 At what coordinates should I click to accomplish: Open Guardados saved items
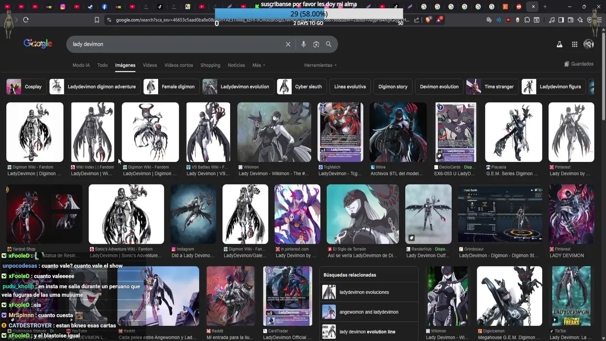(579, 64)
